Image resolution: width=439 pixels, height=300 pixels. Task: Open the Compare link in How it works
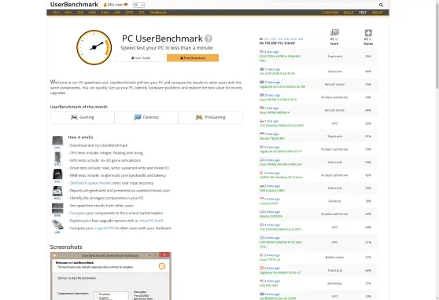77,213
